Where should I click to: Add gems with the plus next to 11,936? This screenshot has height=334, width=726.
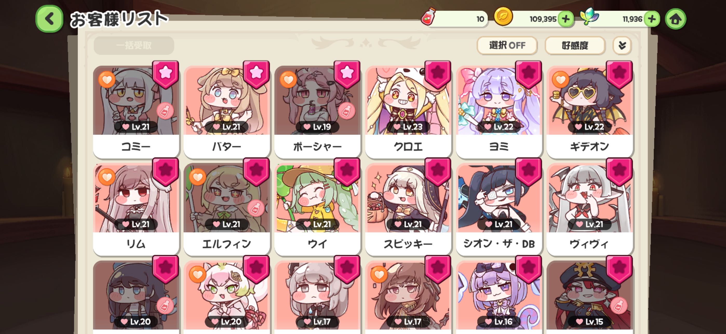pos(651,19)
